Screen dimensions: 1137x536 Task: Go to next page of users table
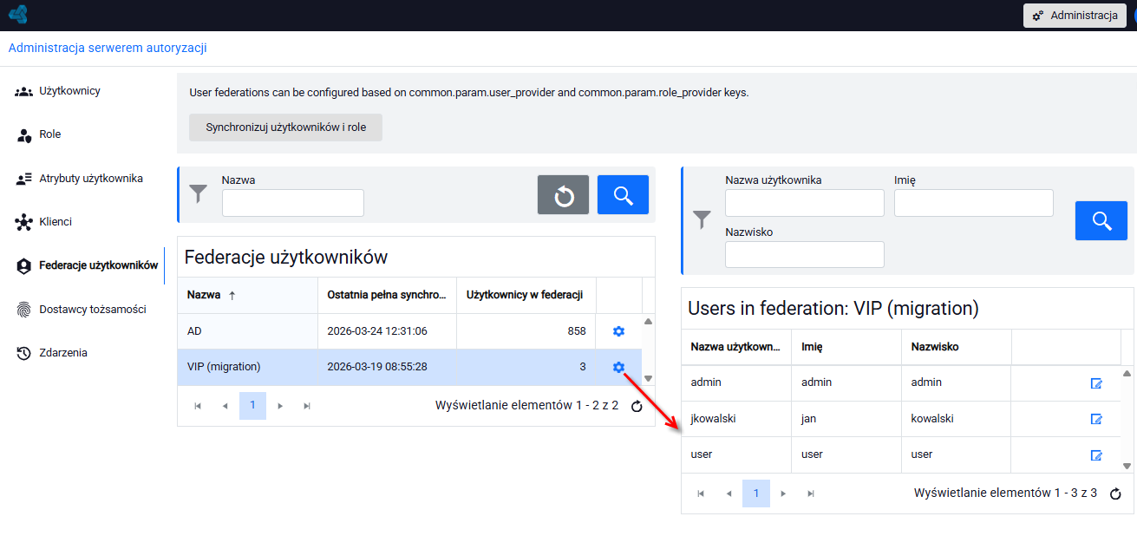coord(783,494)
